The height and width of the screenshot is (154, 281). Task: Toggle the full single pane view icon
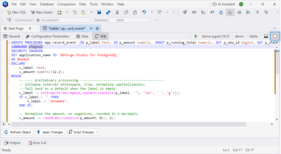tap(275, 36)
